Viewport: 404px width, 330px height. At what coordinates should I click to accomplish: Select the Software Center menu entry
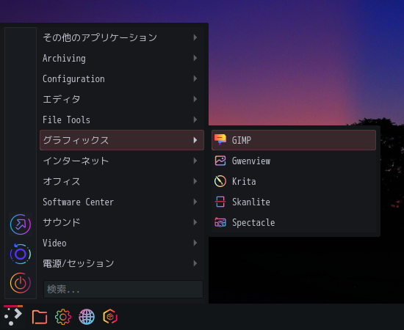tap(122, 202)
